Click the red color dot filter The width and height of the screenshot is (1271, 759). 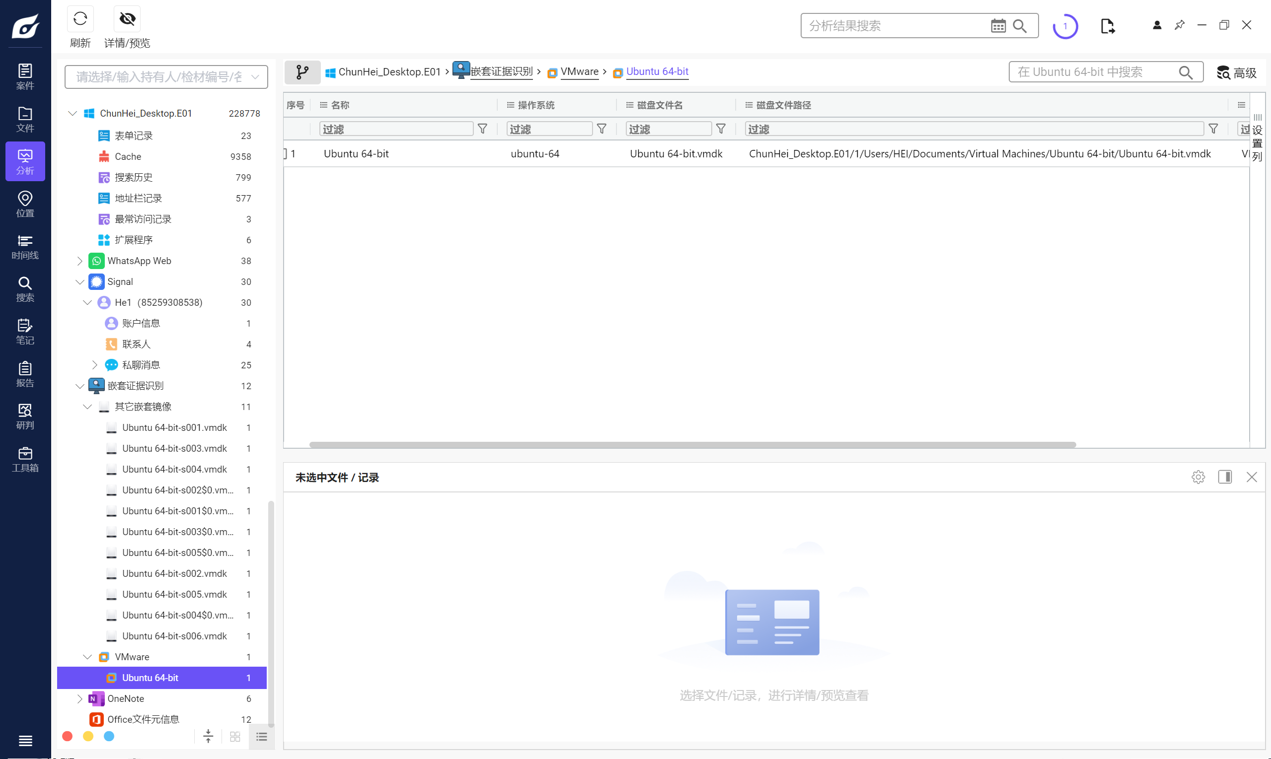coord(67,736)
